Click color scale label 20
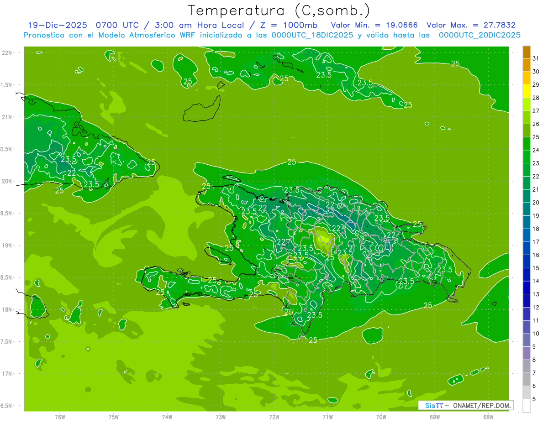The width and height of the screenshot is (548, 423). coord(536,203)
